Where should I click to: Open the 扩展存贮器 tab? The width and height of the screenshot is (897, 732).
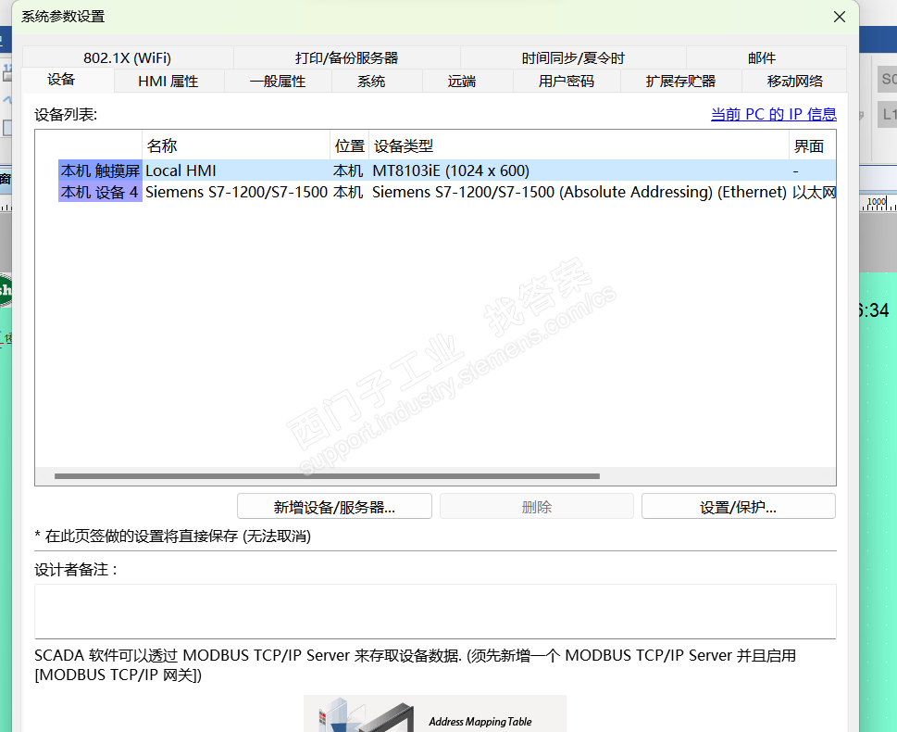[x=680, y=82]
